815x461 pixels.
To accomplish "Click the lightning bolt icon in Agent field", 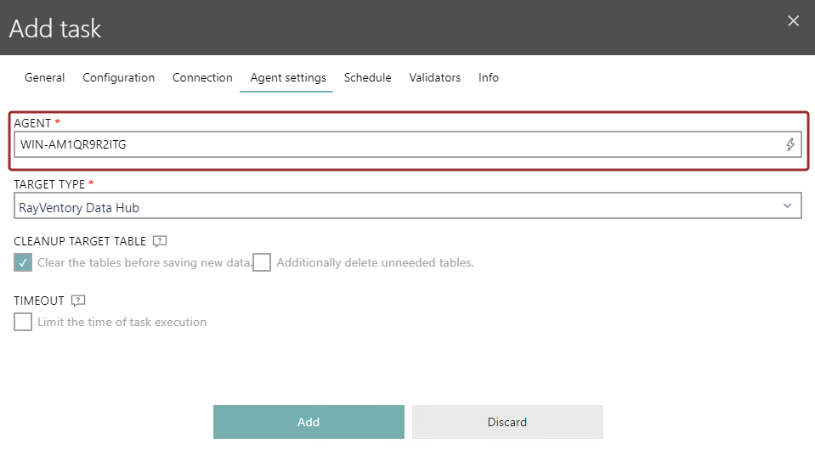I will pos(790,144).
